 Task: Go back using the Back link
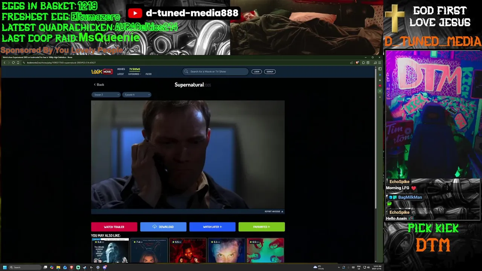click(99, 85)
